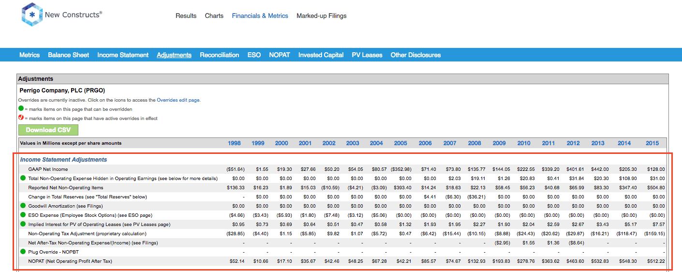Click the 2002 year column header
Viewport: 682px width, 272px height.
(x=329, y=143)
